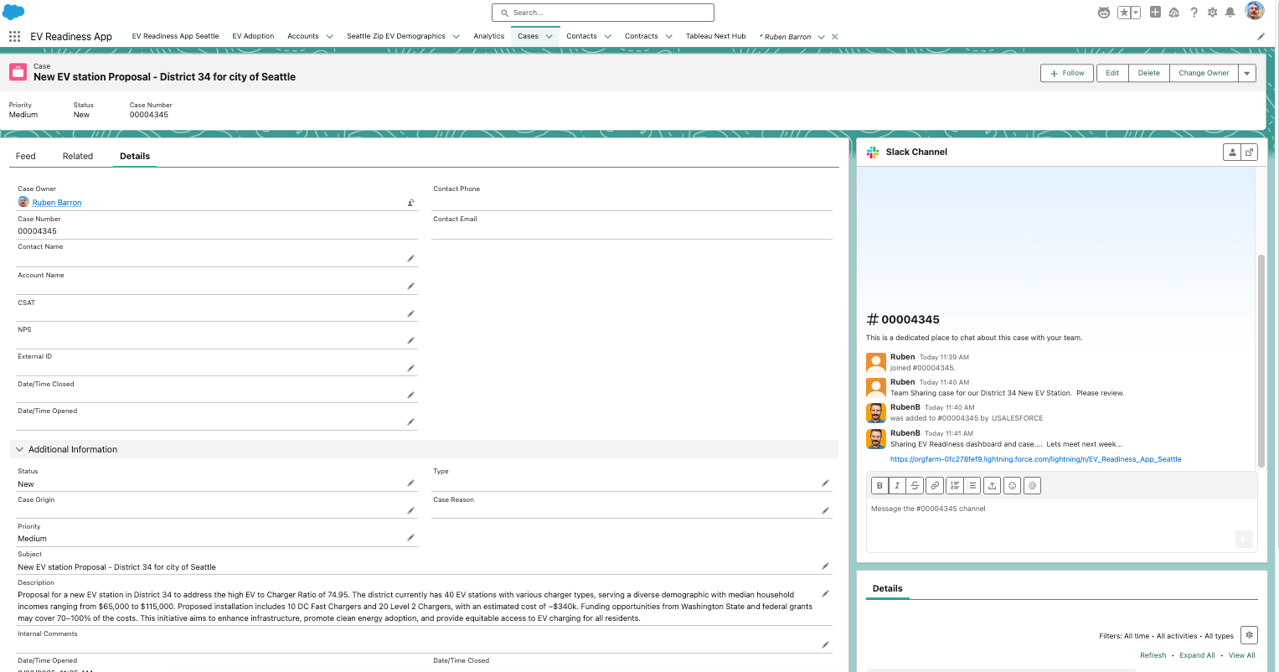Toggle strikethrough formatting in Slack message
Viewport: 1279px width, 672px height.
915,485
